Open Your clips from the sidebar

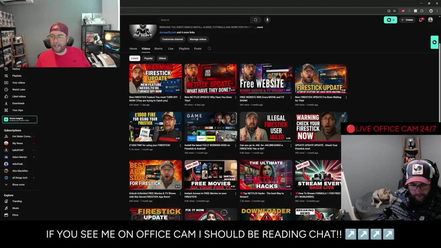pos(18,110)
